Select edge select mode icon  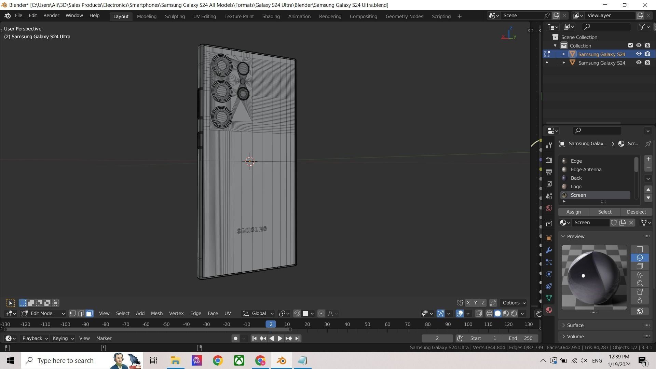(81, 313)
